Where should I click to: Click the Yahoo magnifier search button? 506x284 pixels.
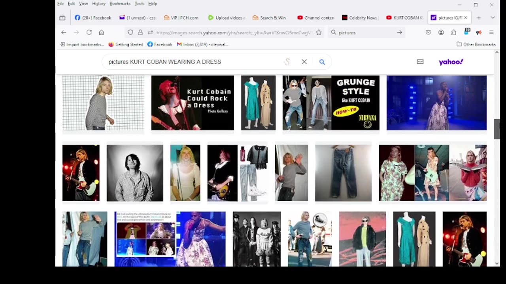322,62
